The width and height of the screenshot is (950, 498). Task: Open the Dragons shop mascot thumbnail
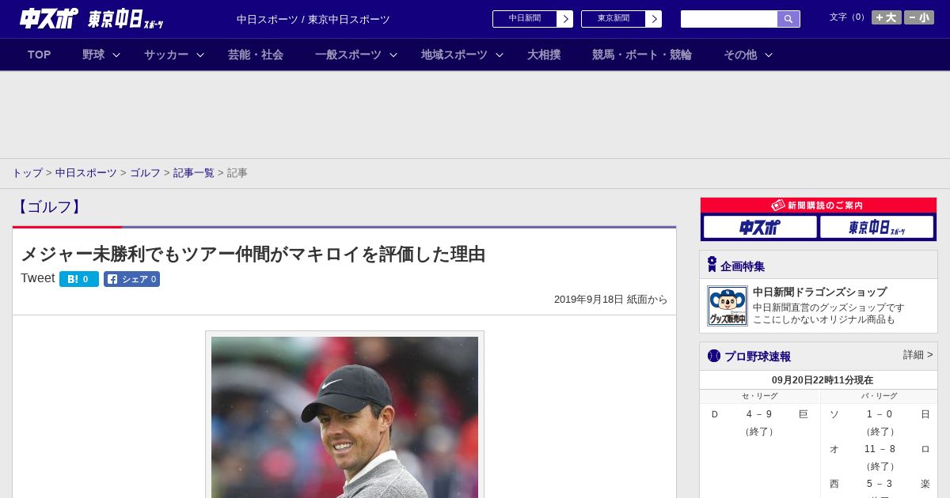[x=728, y=306]
